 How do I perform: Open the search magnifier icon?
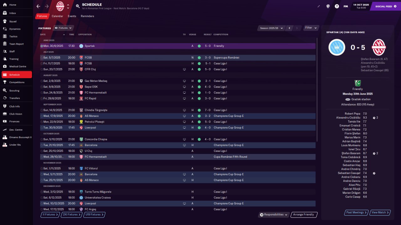[78, 6]
